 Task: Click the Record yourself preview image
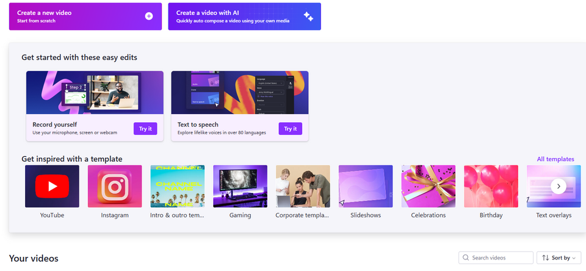pyautogui.click(x=95, y=92)
